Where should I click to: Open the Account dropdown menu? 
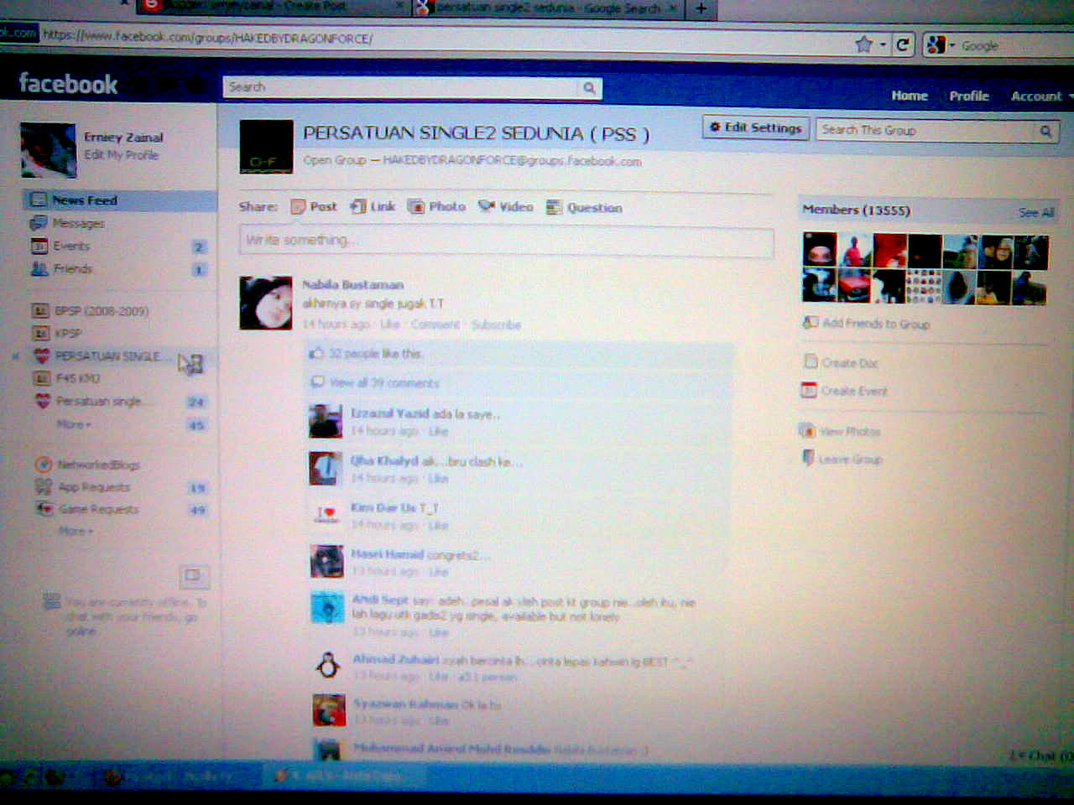[x=1041, y=96]
